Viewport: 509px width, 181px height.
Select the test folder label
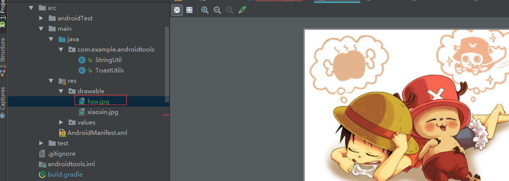[x=63, y=143]
